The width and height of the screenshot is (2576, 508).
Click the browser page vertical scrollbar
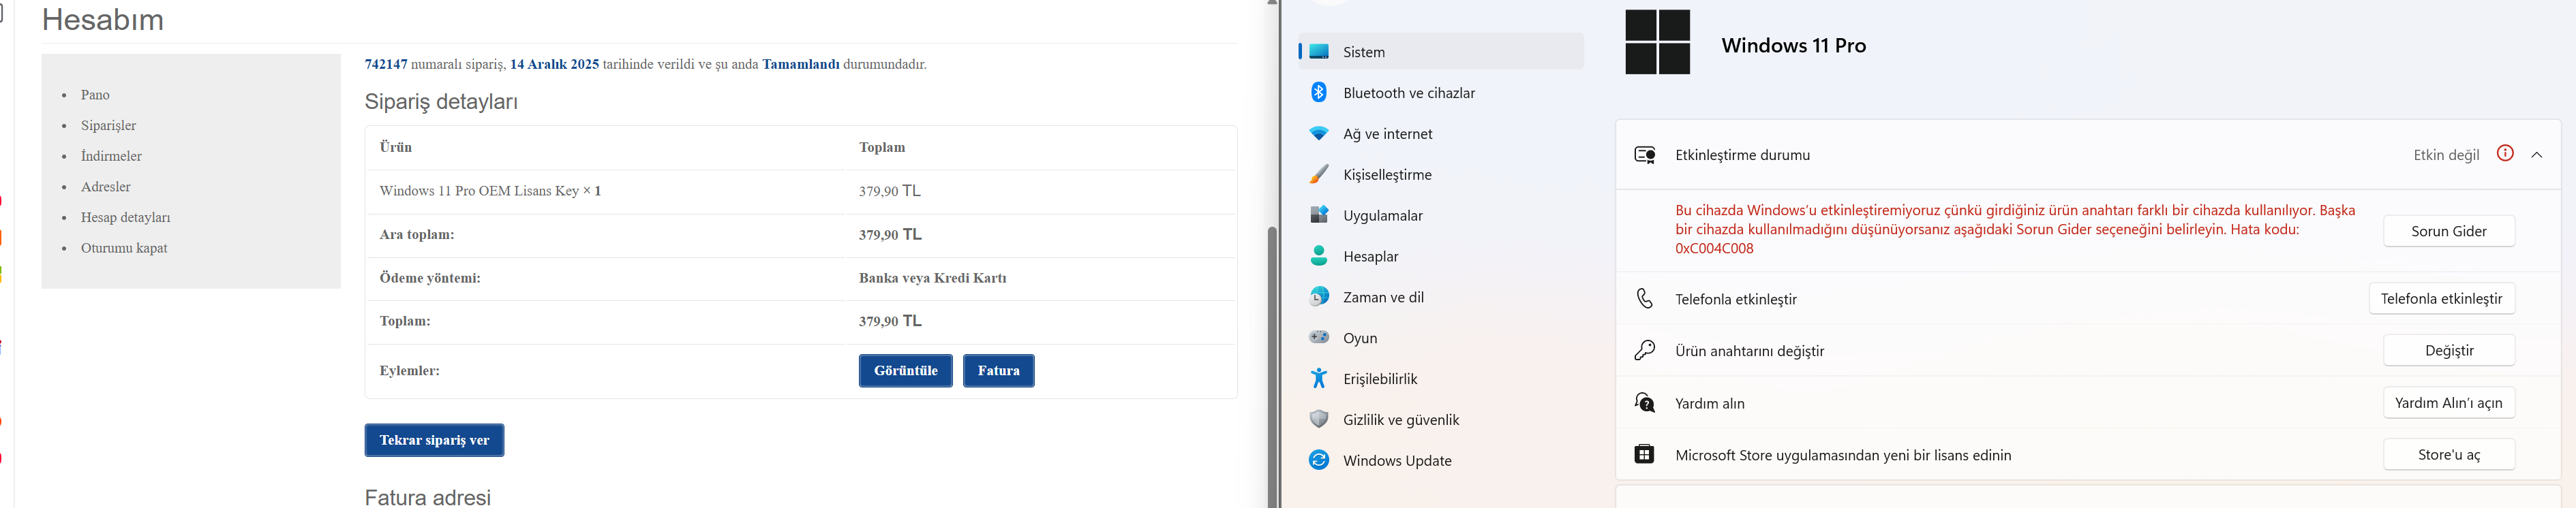(1273, 366)
